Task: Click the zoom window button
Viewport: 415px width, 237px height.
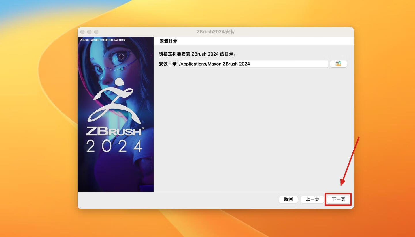Action: (x=96, y=32)
